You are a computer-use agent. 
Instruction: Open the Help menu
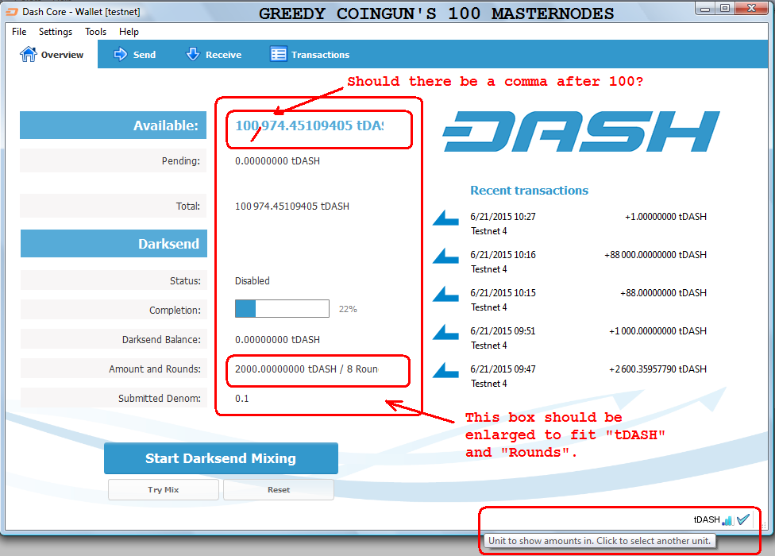(x=129, y=32)
